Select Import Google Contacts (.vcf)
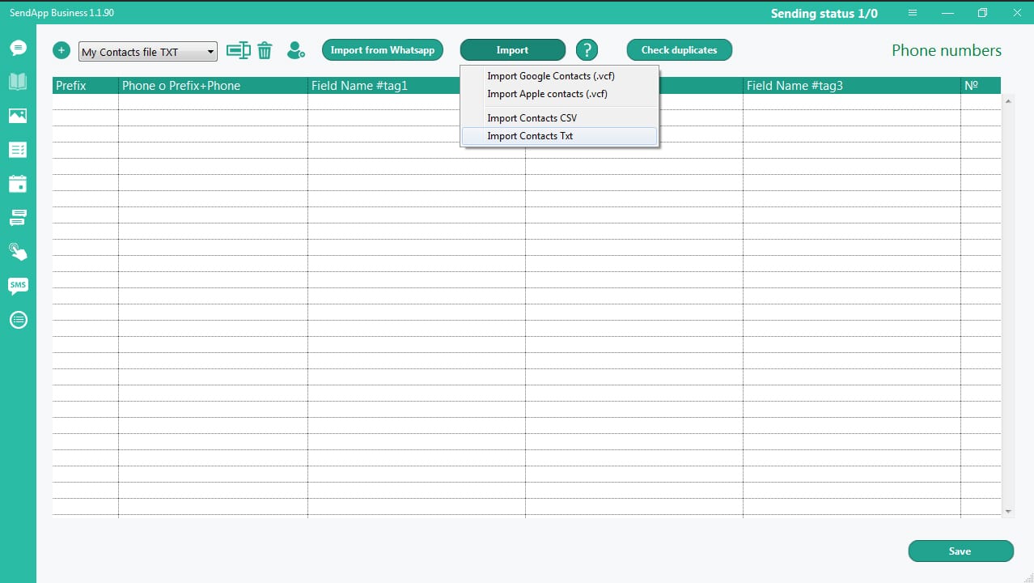The height and width of the screenshot is (583, 1034). click(x=550, y=76)
